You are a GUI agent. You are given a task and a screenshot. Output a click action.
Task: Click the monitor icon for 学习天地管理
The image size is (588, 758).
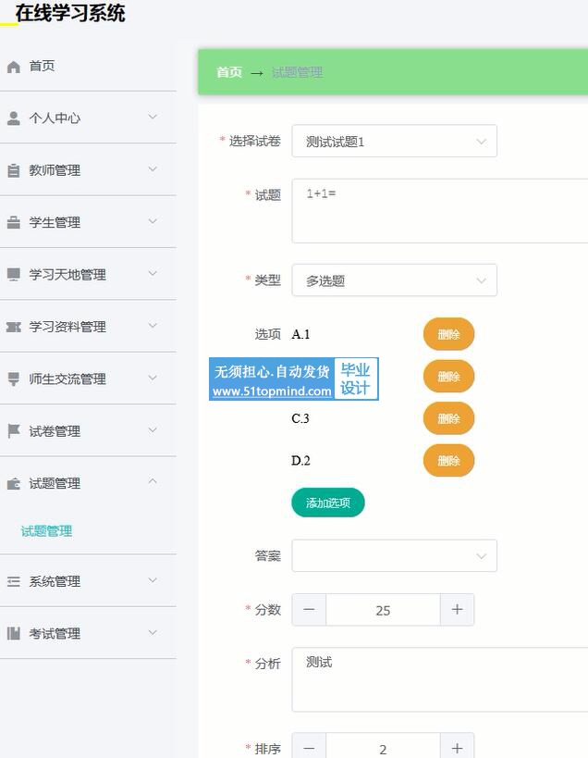coord(14,275)
